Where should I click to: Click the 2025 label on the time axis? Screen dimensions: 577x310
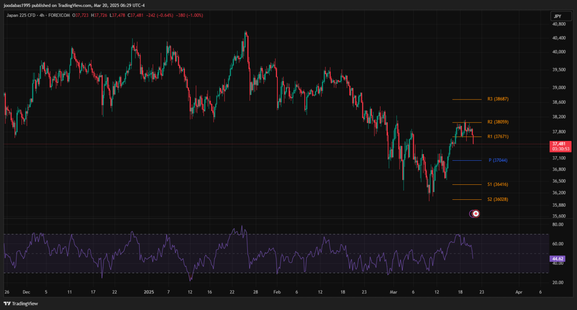148,292
